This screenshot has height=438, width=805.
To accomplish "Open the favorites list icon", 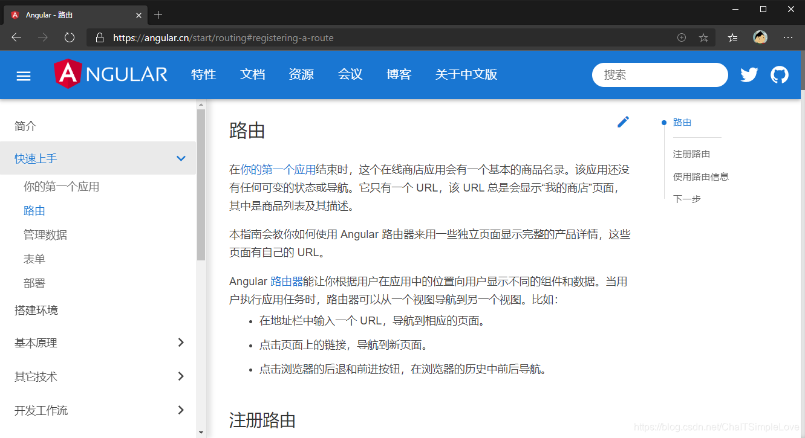I will (733, 37).
